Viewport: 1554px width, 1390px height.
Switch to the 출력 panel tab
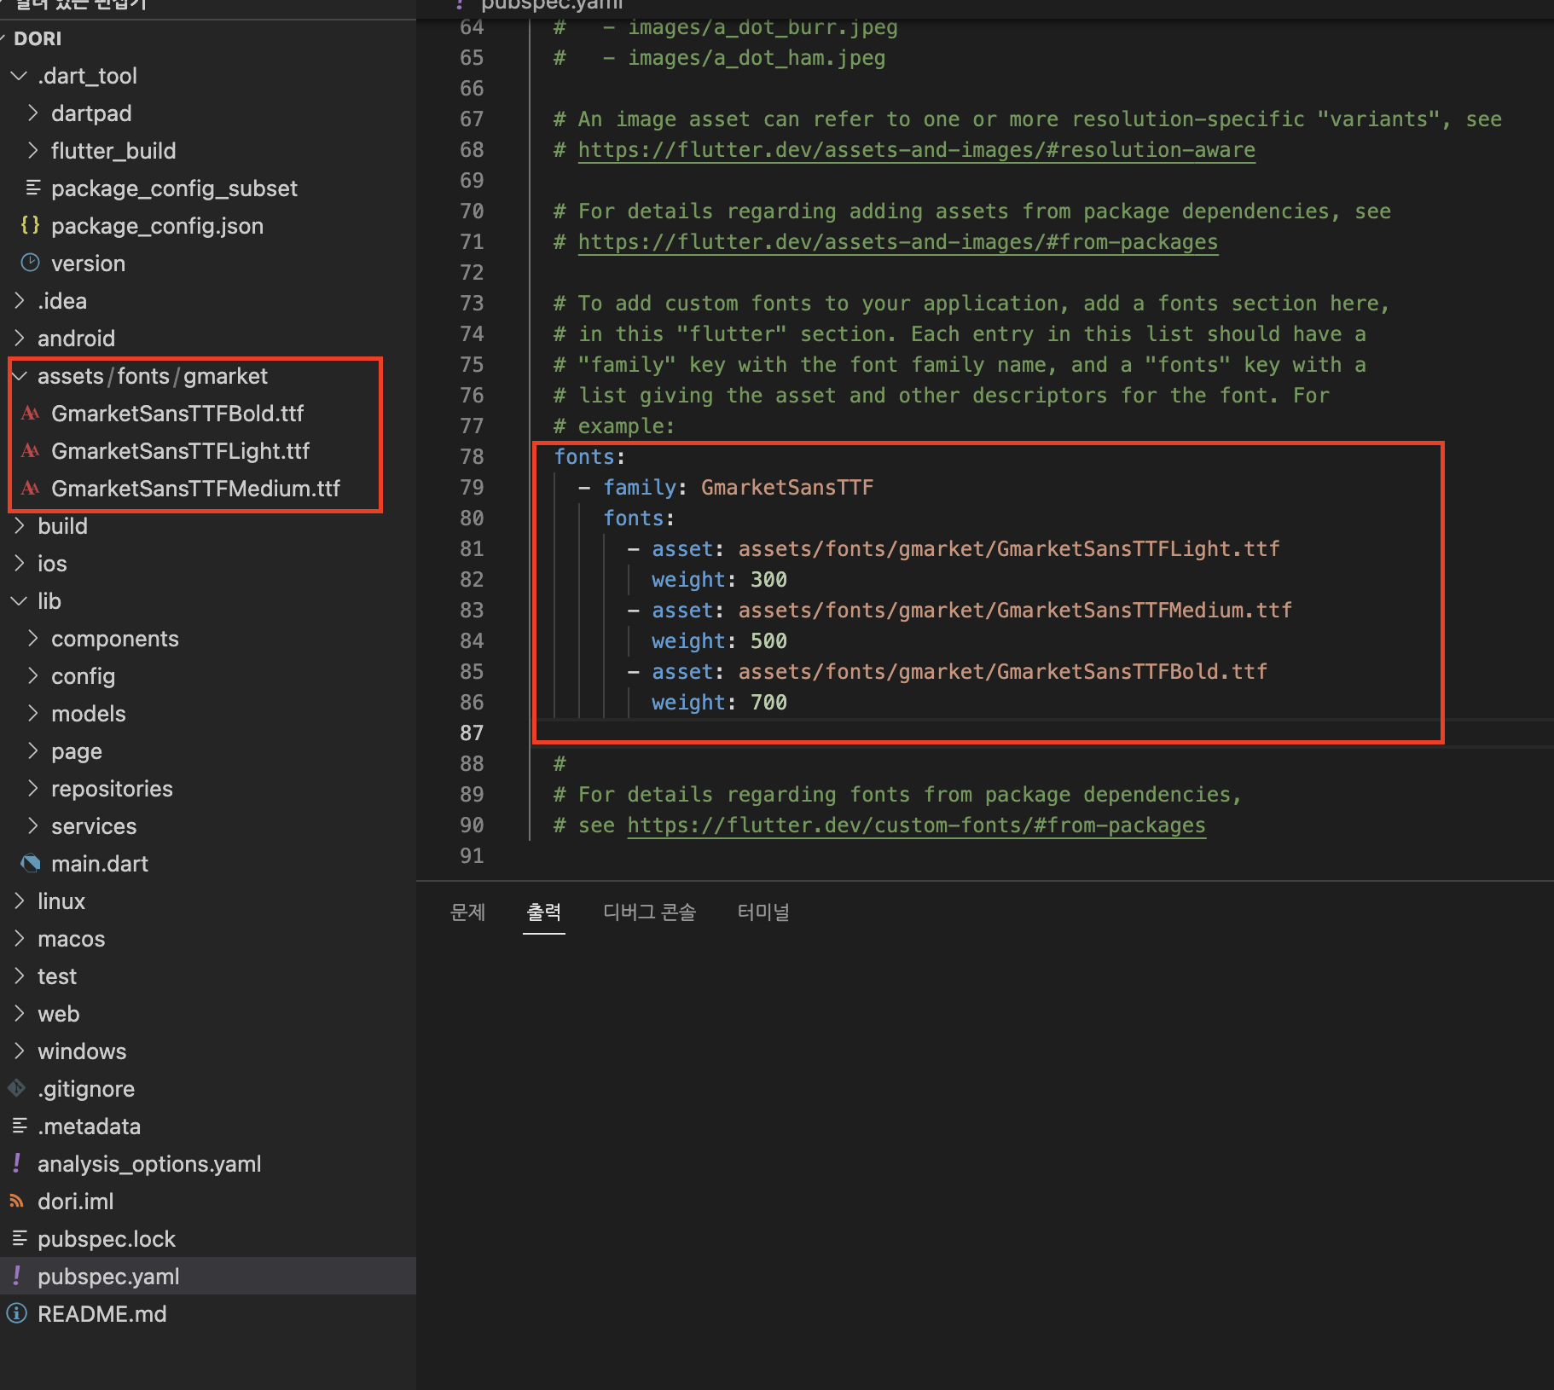point(543,912)
